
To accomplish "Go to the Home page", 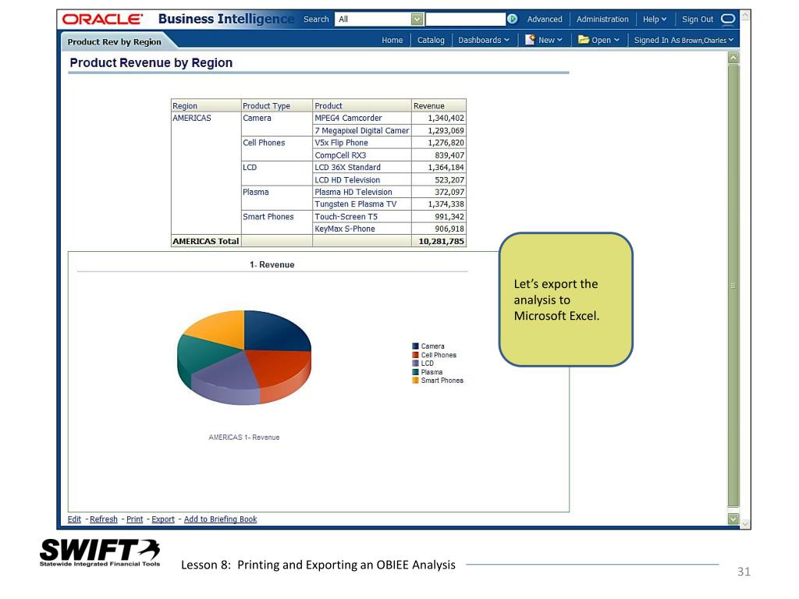I will (392, 41).
